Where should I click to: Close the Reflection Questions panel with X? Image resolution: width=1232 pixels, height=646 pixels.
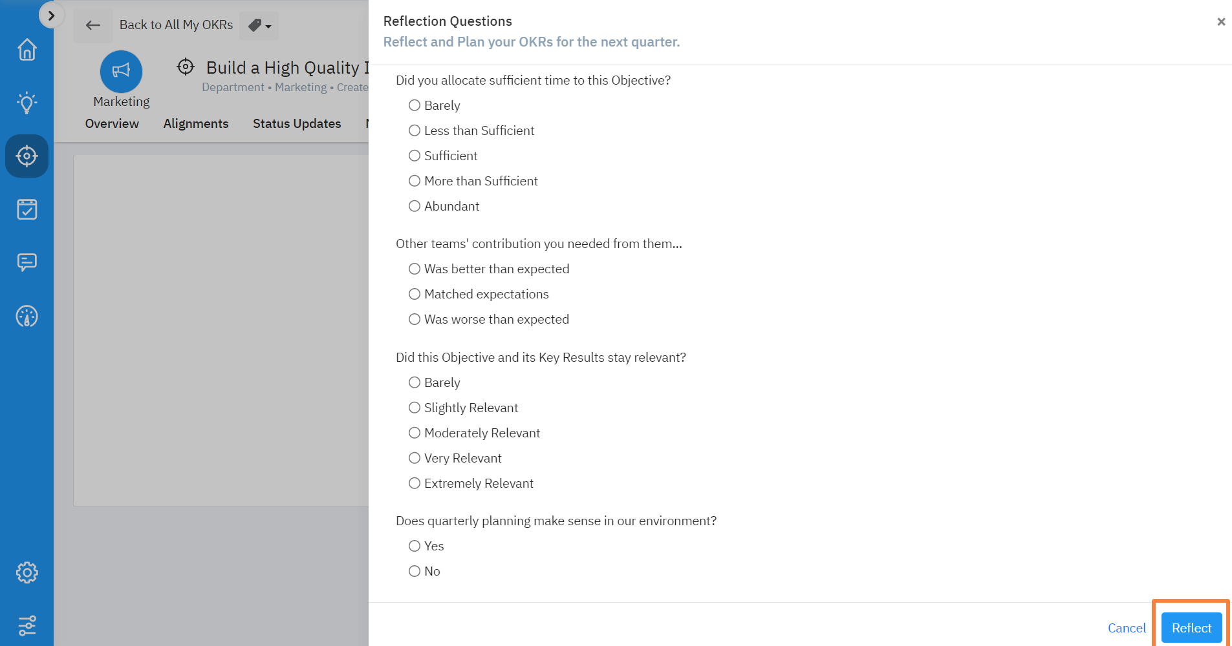(1221, 21)
